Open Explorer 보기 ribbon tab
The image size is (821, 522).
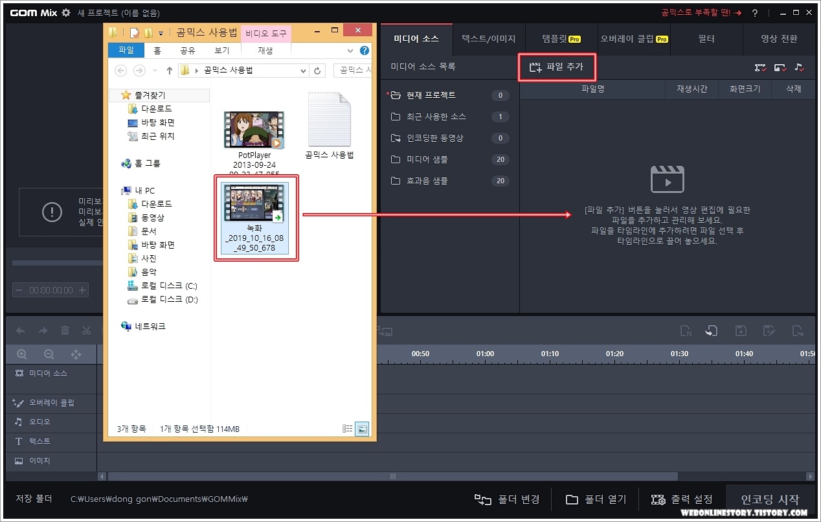point(221,51)
